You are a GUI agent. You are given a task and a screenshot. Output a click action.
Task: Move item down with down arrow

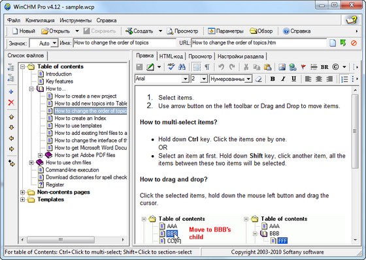point(11,127)
